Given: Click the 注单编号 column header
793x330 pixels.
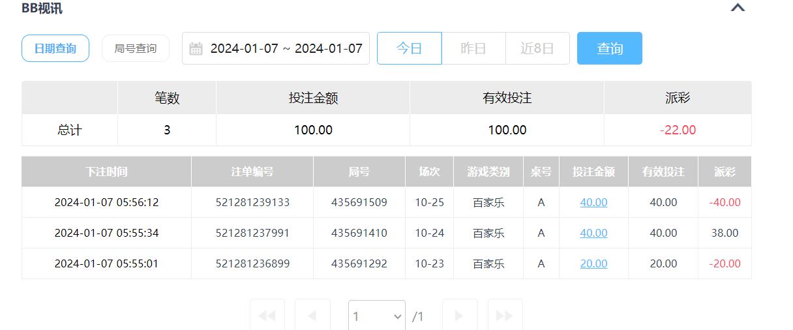Looking at the screenshot, I should click(252, 172).
